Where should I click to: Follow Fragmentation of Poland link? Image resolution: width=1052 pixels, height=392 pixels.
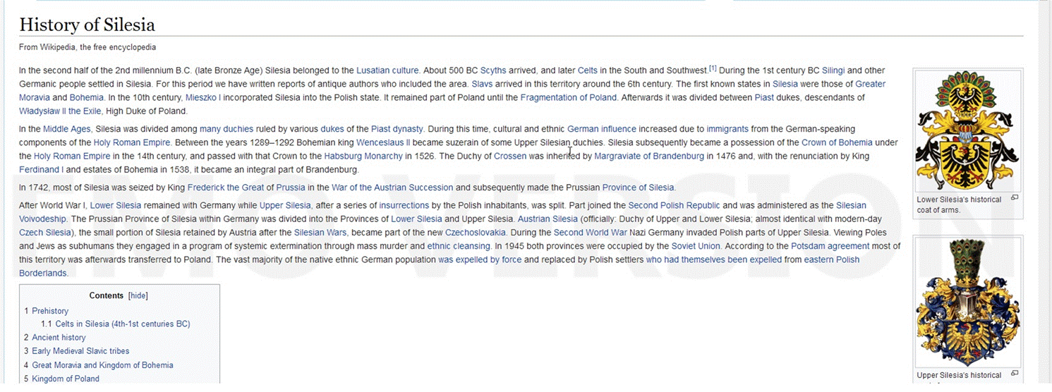coord(569,97)
